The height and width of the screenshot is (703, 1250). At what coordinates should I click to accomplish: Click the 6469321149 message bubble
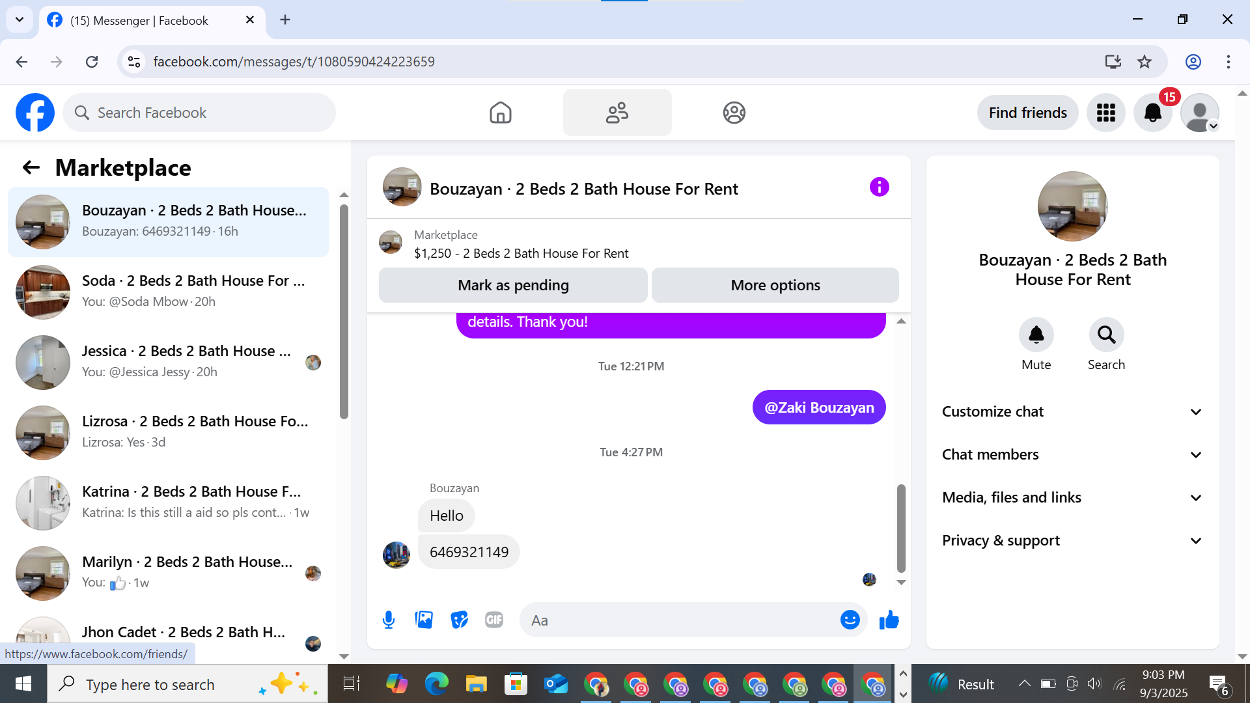click(469, 552)
